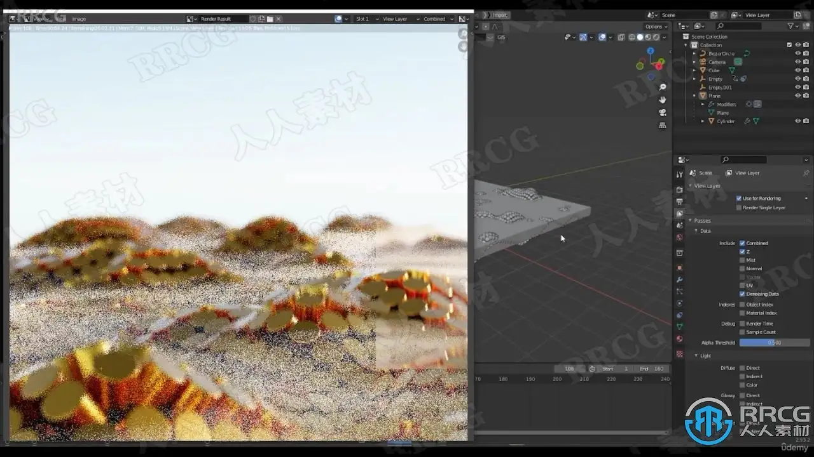Toggle camera view with the camera icon
This screenshot has width=814, height=457.
[663, 112]
